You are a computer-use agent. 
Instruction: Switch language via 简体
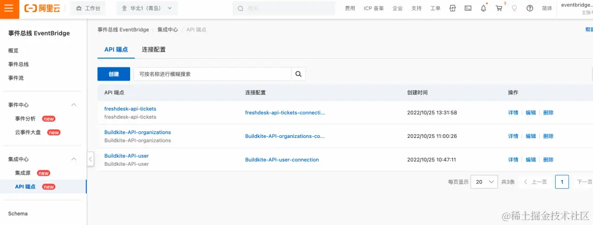(547, 8)
